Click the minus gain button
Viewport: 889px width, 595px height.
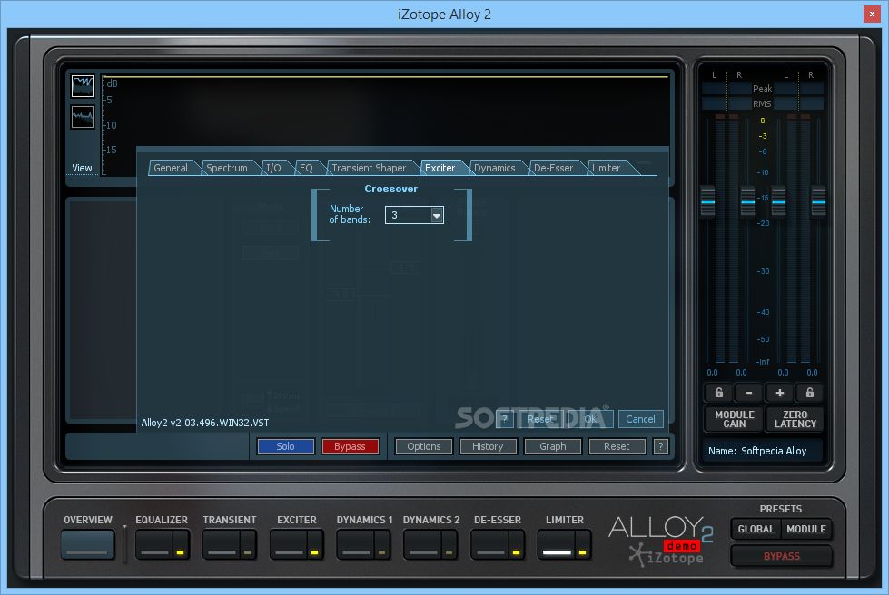[x=749, y=393]
